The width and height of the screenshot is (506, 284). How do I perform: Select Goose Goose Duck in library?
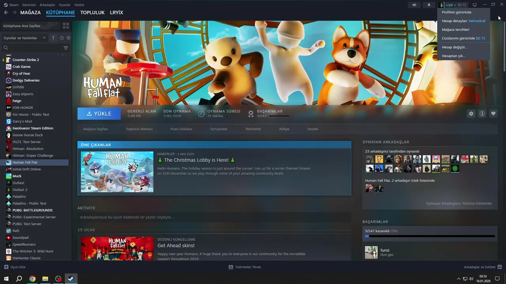tap(28, 135)
